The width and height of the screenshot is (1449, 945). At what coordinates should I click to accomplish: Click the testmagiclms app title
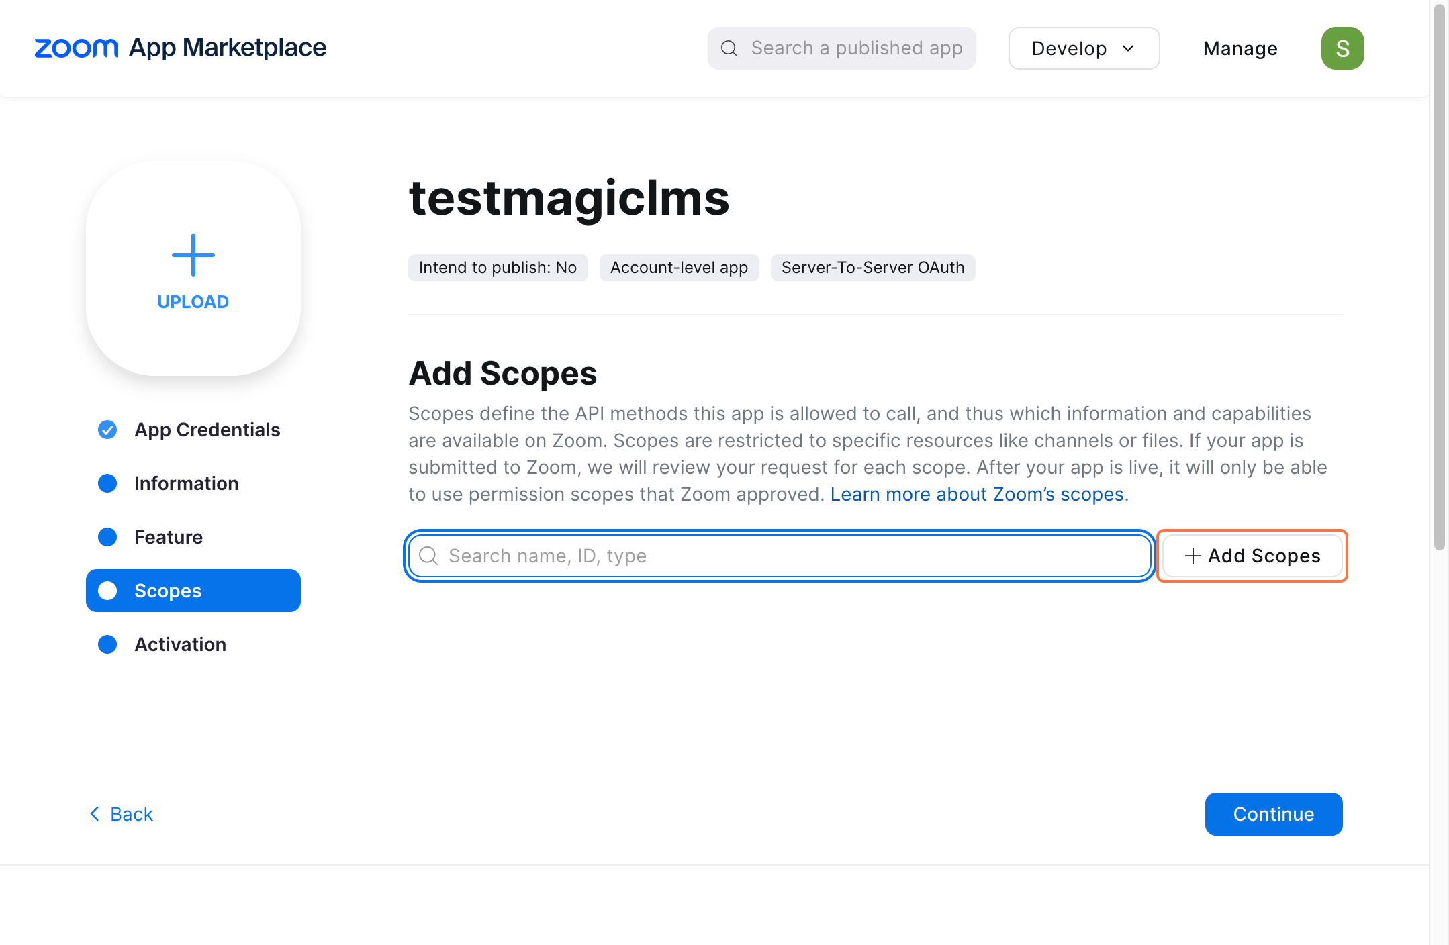pyautogui.click(x=569, y=199)
